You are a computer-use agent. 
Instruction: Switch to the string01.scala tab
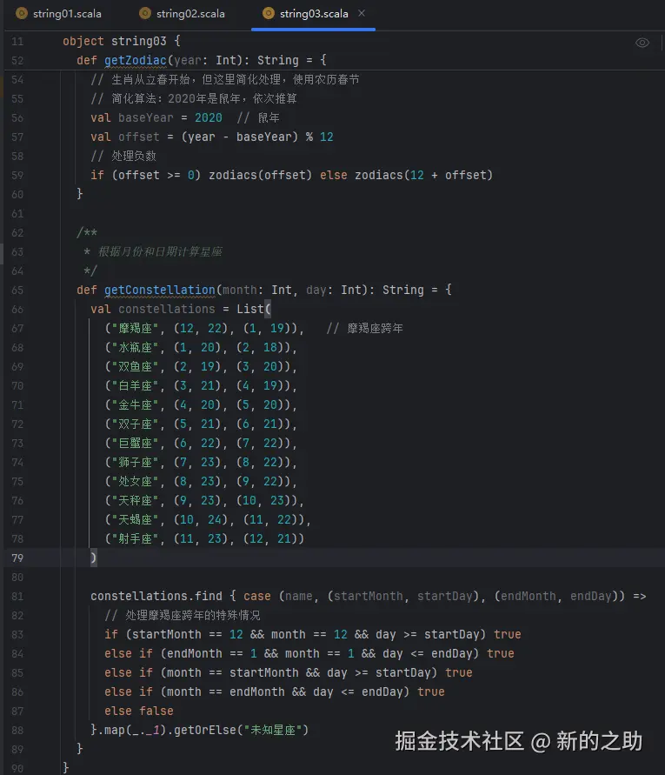click(x=58, y=14)
